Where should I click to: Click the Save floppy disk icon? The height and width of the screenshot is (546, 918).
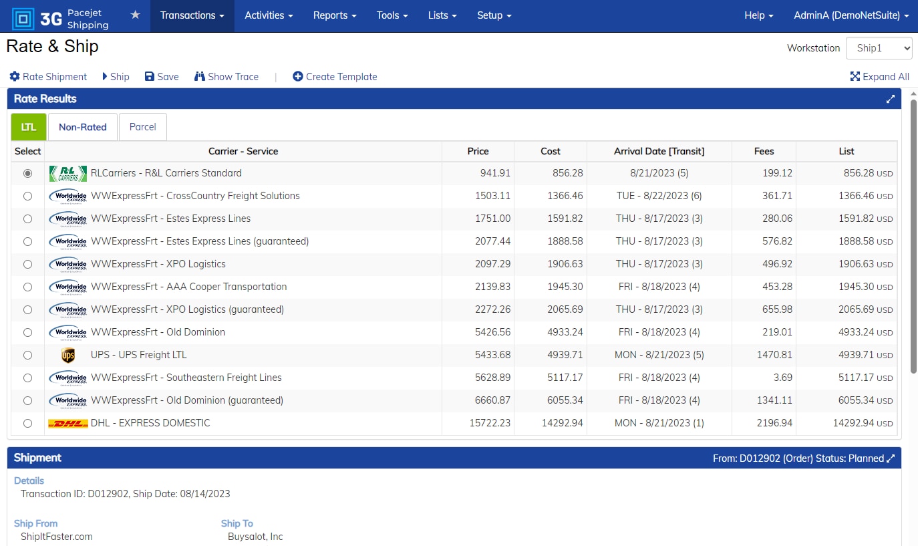(x=150, y=77)
